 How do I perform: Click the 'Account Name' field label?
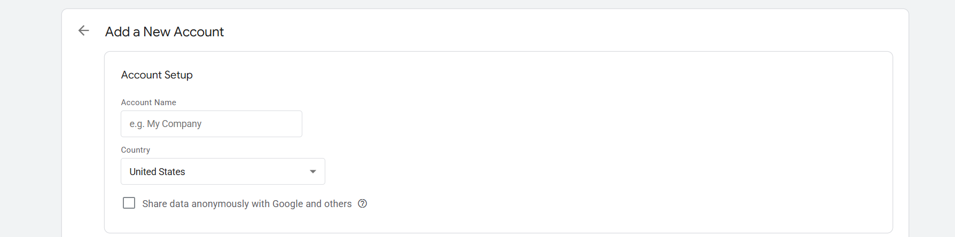click(x=148, y=102)
